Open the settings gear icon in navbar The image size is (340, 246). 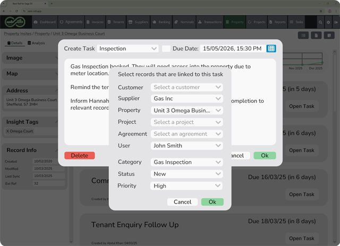[328, 22]
